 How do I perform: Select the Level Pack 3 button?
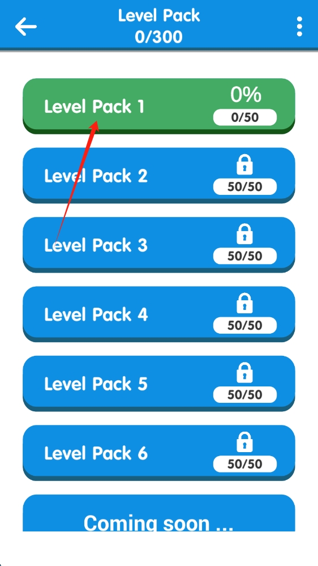159,245
